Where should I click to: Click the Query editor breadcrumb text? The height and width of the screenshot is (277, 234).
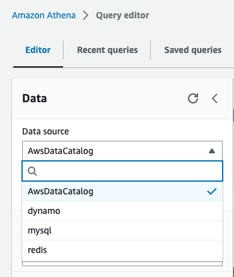122,15
